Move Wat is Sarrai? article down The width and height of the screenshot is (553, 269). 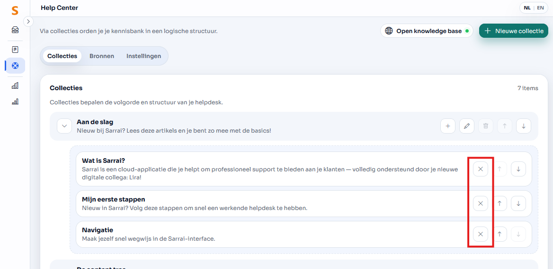coord(518,169)
